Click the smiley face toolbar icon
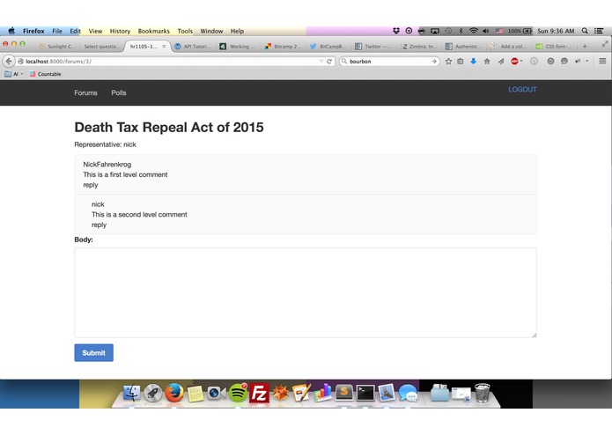Screen dimensions: 612x435 click(550, 62)
